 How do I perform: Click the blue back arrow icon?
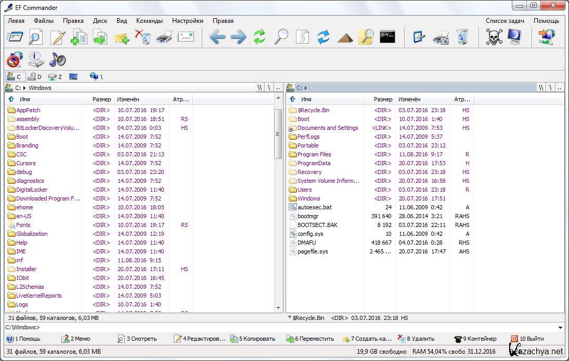click(x=217, y=37)
